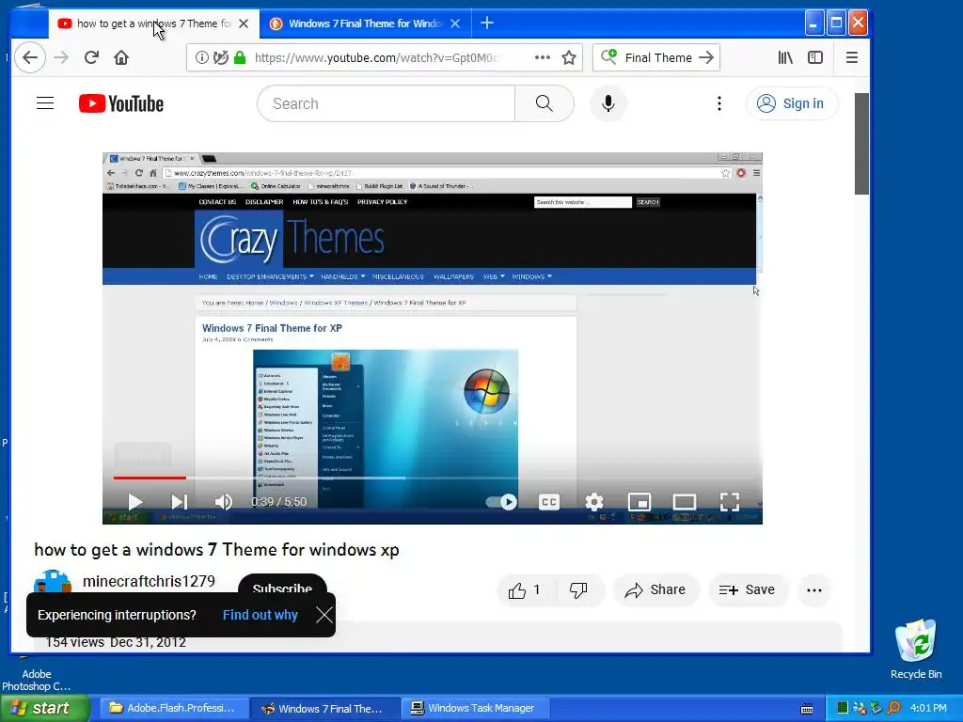This screenshot has width=963, height=722.
Task: Share the video
Action: pyautogui.click(x=655, y=590)
